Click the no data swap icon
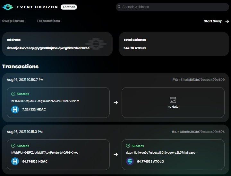231x176 pixels. (x=173, y=100)
